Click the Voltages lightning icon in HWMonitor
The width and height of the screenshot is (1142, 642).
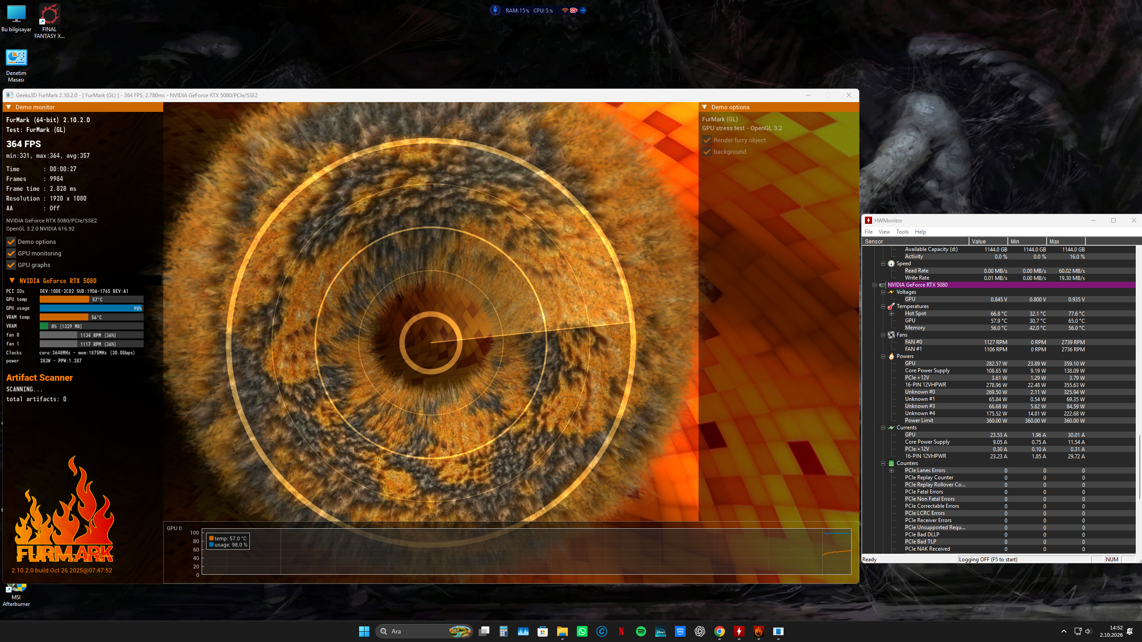(891, 292)
